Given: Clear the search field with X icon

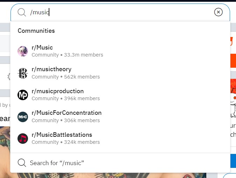Looking at the screenshot, I should pos(218,12).
